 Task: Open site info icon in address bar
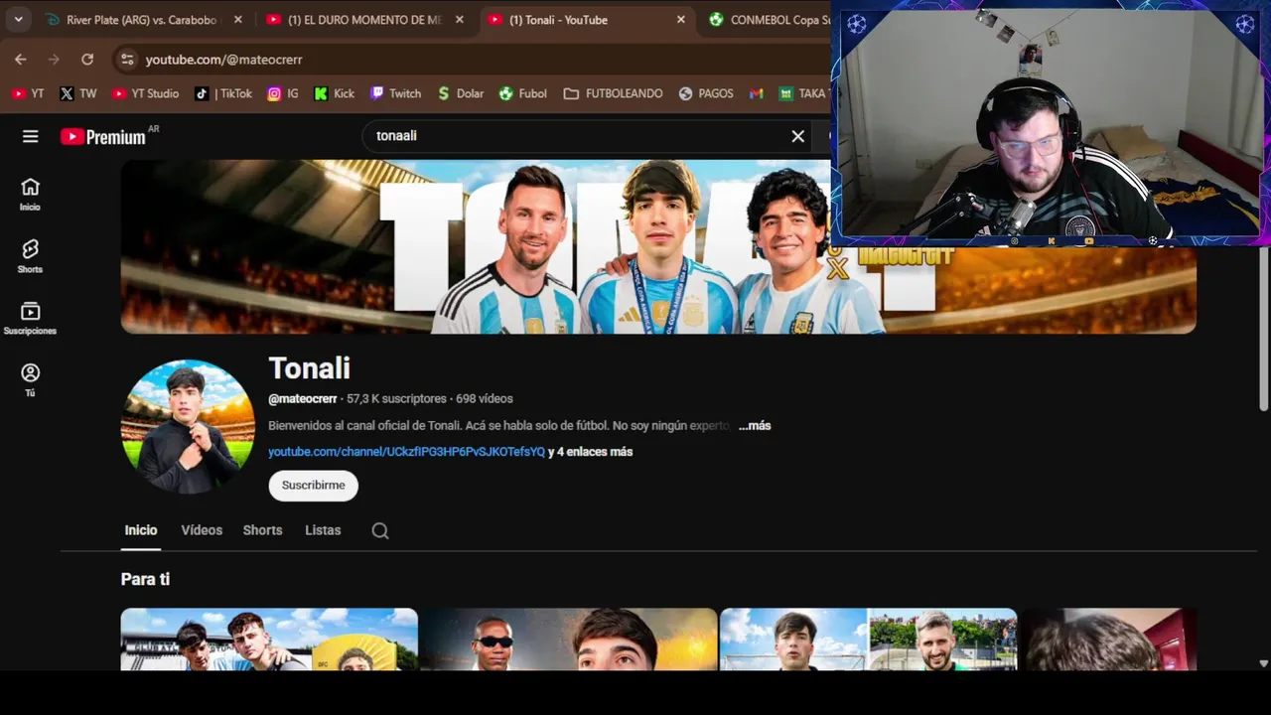pyautogui.click(x=127, y=60)
